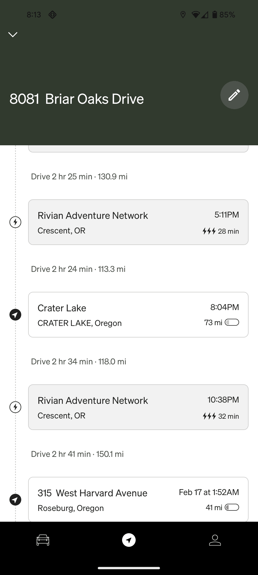This screenshot has height=575, width=258.
Task: Tap the Crater Lake destination arrow icon
Action: 15,315
